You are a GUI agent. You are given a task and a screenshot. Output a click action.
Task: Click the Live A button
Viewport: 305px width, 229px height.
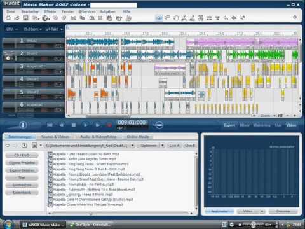tap(174, 146)
